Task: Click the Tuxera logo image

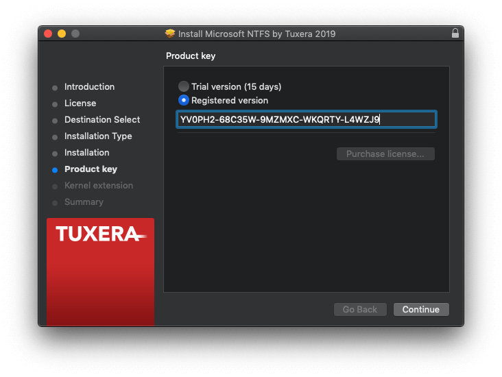Action: pos(101,271)
